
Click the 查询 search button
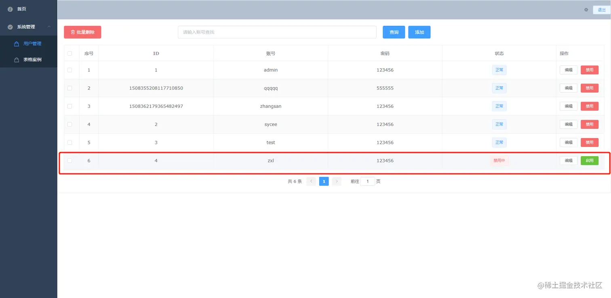click(x=394, y=32)
